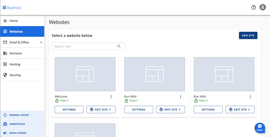Open the Welcome site thumbnail
This screenshot has height=137, width=270.
point(85,74)
